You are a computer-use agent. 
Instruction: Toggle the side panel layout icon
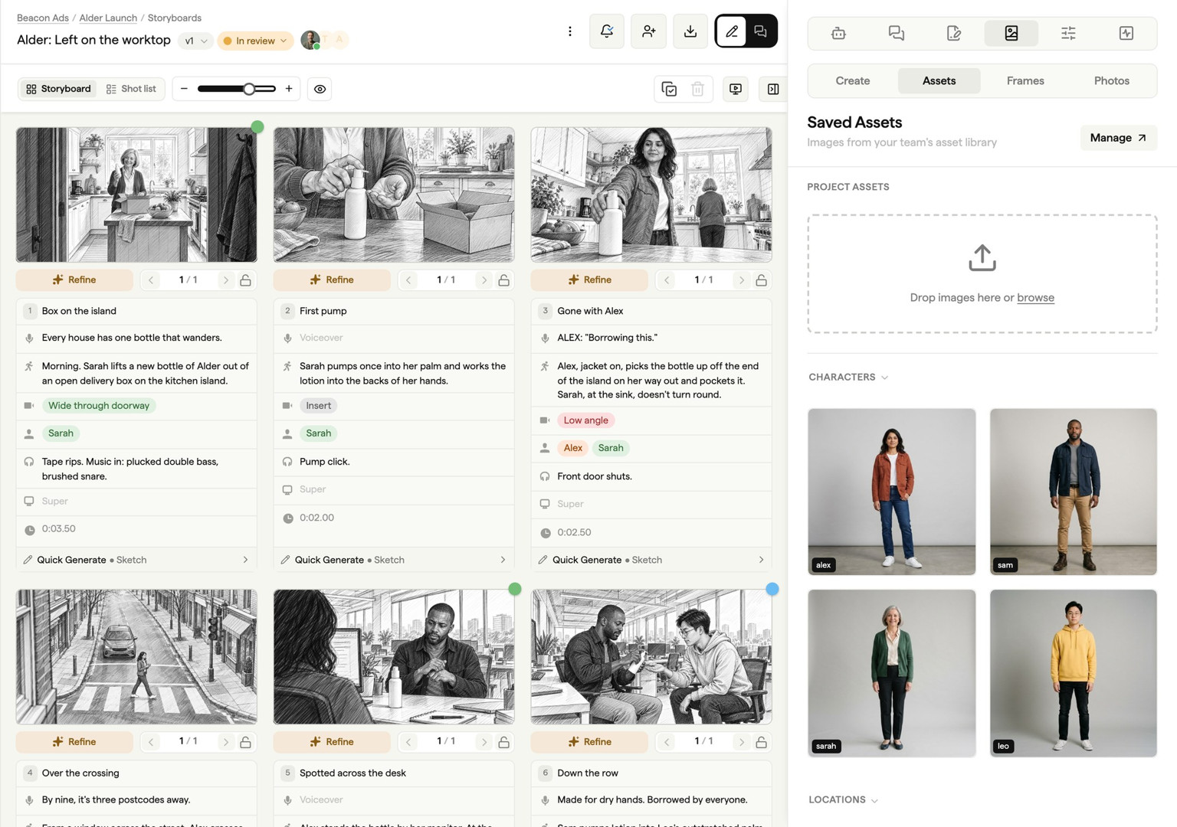[773, 90]
